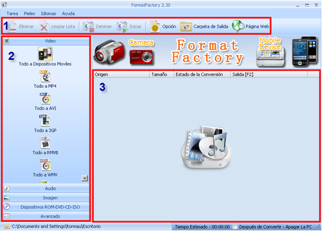Toggle Después de Convertir Apagar La PC checkbox
This screenshot has height=231, width=322.
pyautogui.click(x=235, y=227)
